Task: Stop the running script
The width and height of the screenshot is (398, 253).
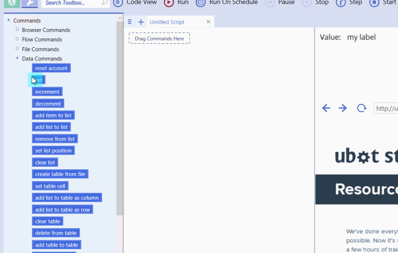Action: click(x=315, y=2)
